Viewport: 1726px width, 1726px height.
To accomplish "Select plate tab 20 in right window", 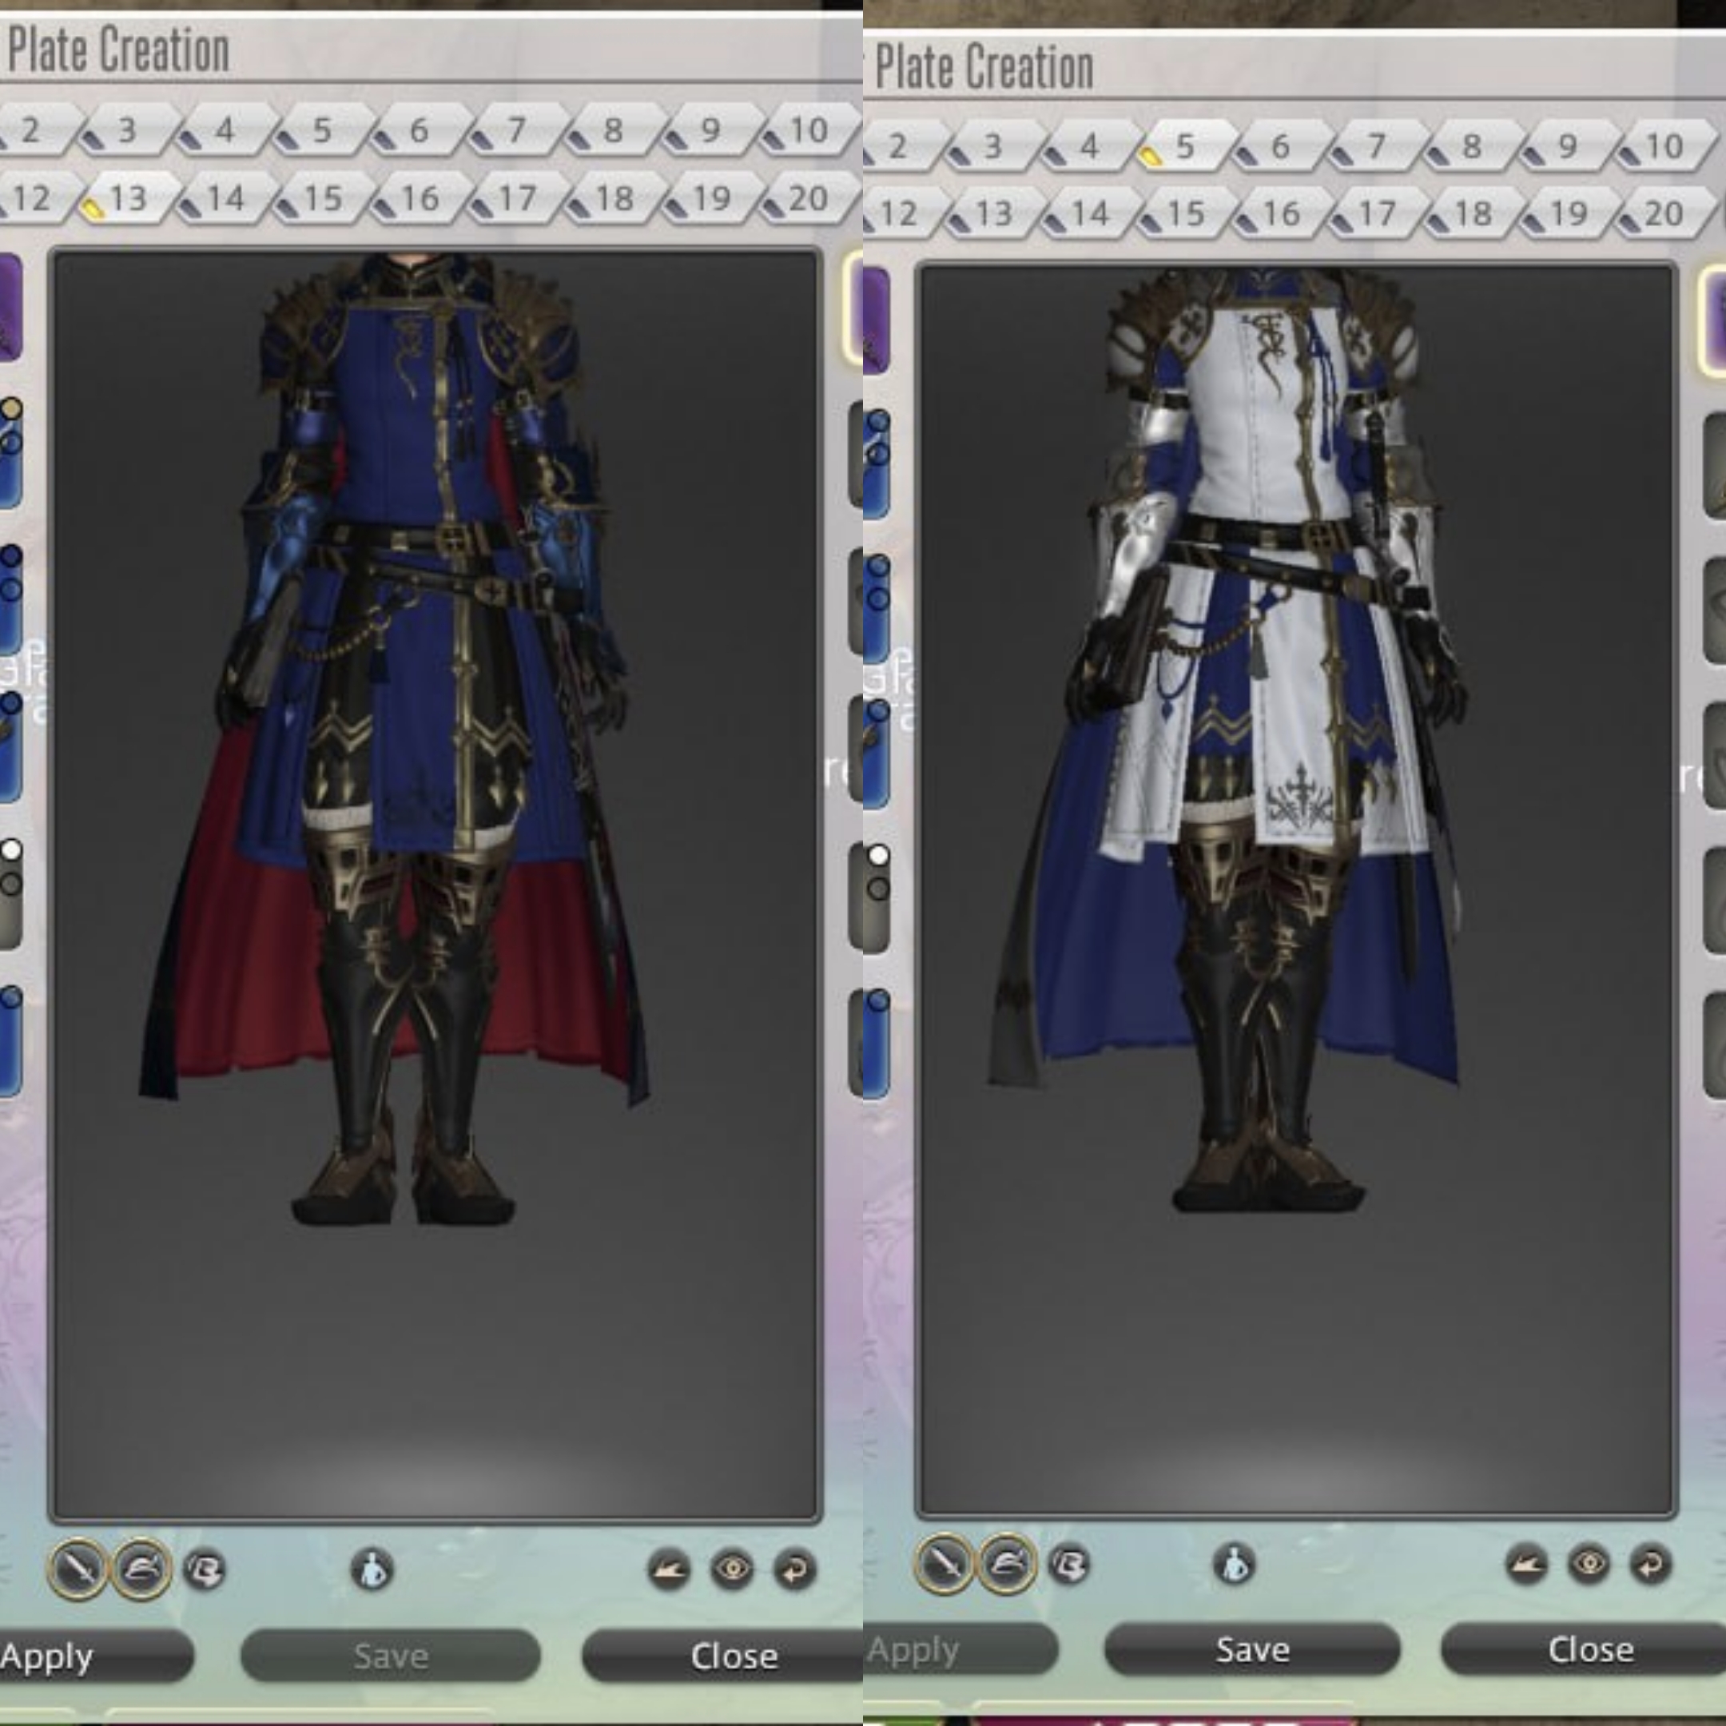I will (1664, 213).
